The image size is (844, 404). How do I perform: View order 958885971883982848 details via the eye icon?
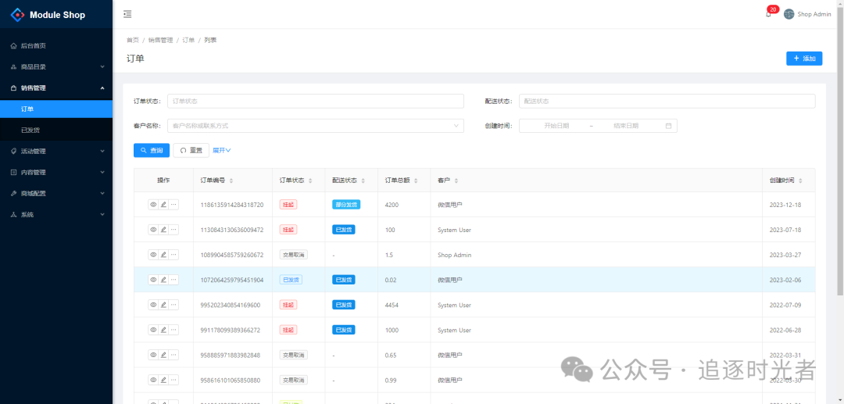point(153,355)
